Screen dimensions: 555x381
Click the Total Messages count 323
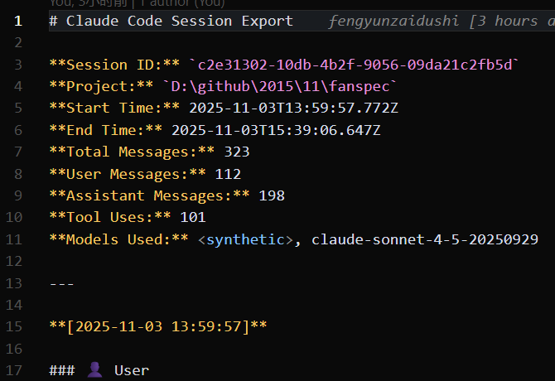point(236,152)
